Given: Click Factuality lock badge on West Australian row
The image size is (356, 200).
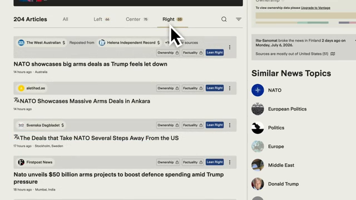Looking at the screenshot, I should pyautogui.click(x=192, y=53).
